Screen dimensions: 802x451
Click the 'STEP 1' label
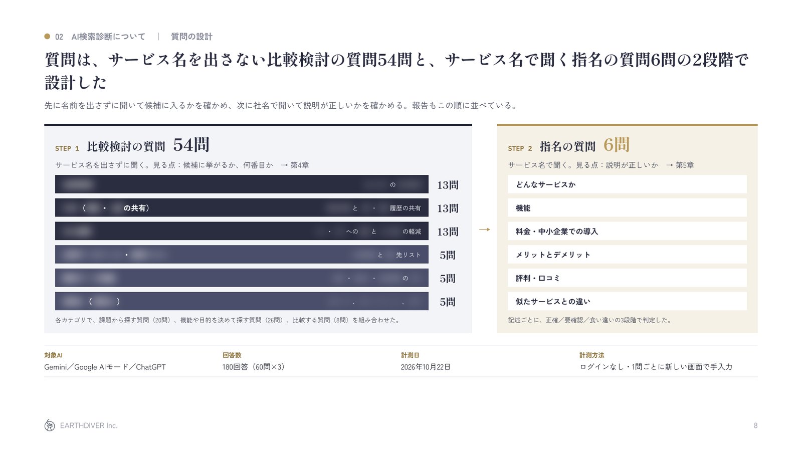pyautogui.click(x=67, y=148)
